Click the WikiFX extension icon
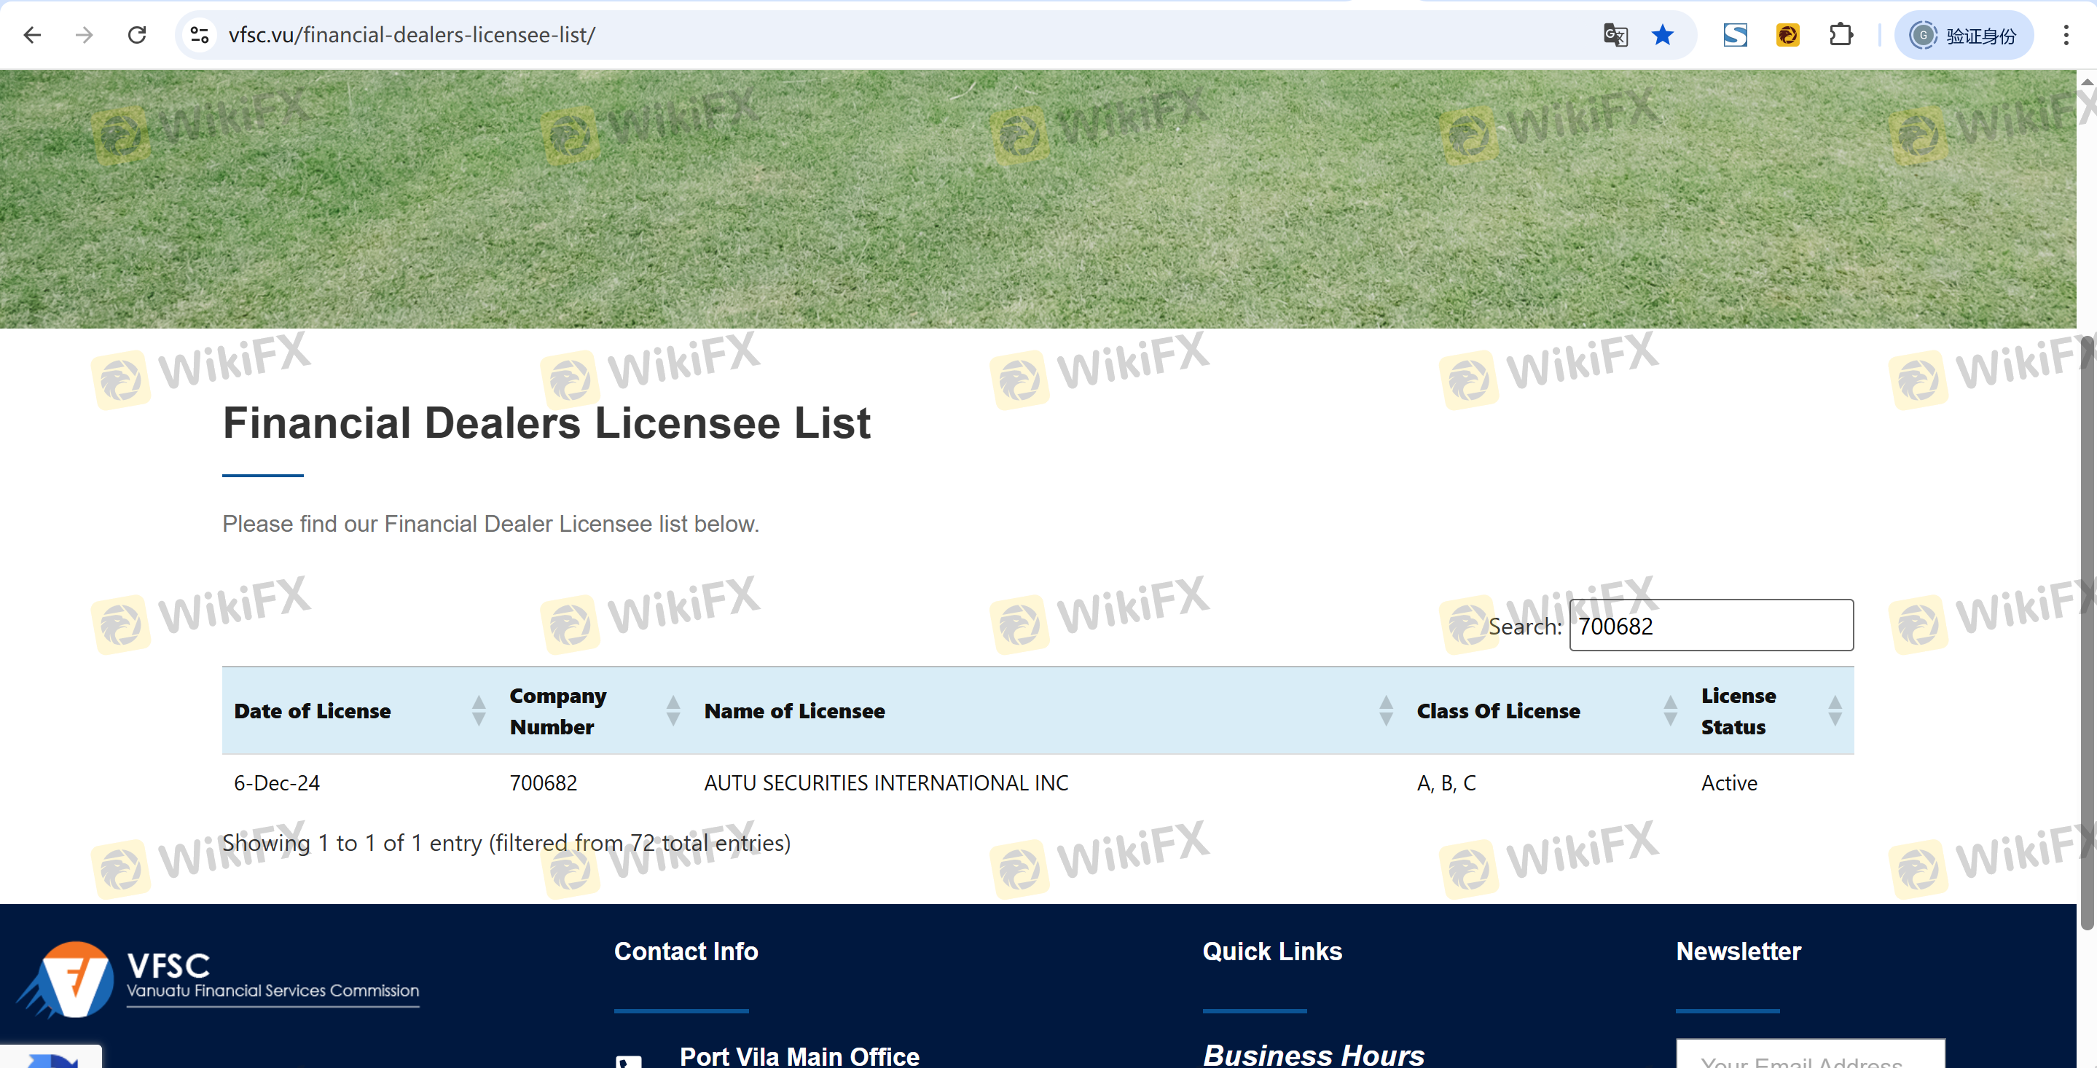 click(x=1787, y=35)
